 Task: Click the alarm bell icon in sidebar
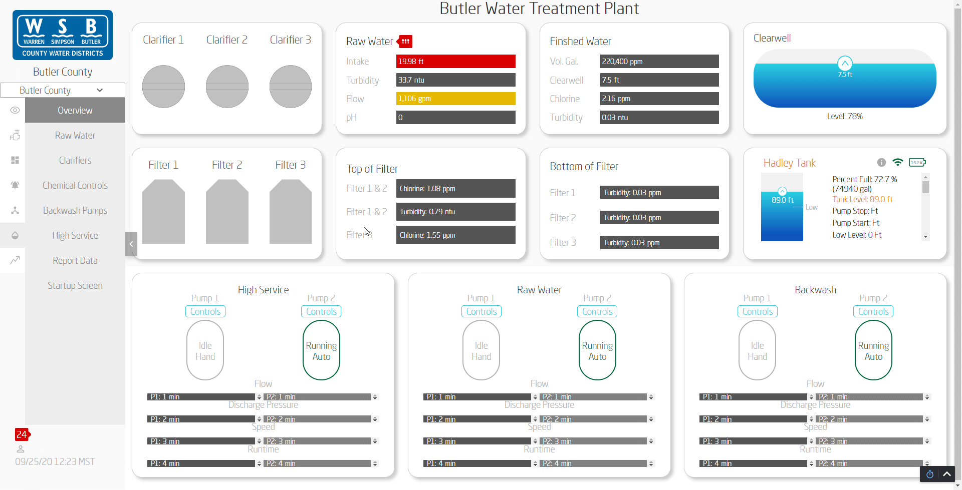pyautogui.click(x=15, y=185)
